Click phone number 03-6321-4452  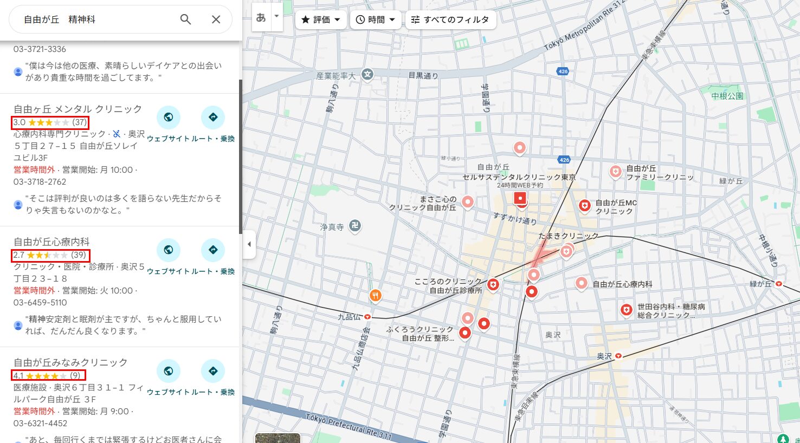40,424
